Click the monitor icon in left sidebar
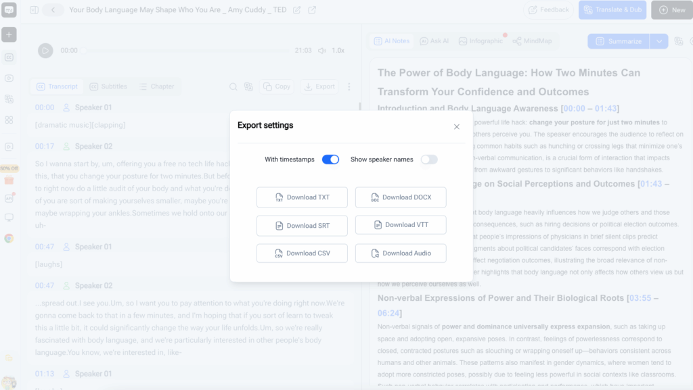 coord(9,218)
